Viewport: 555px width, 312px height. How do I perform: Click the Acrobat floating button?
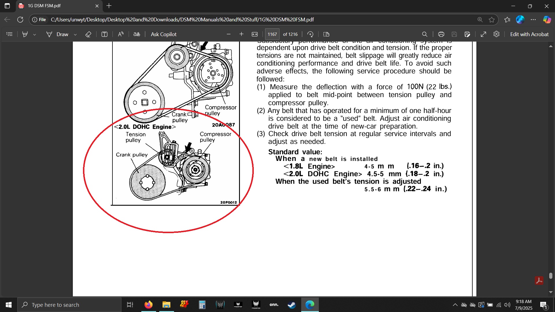coord(539,281)
